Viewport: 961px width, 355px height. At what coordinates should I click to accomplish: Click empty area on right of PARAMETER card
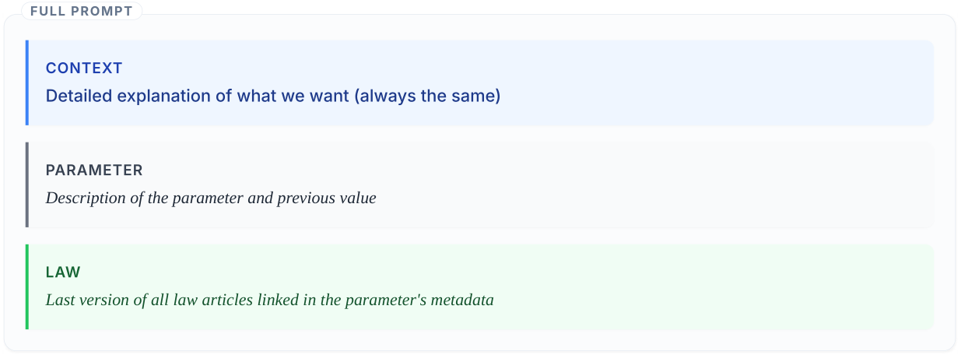(x=700, y=185)
